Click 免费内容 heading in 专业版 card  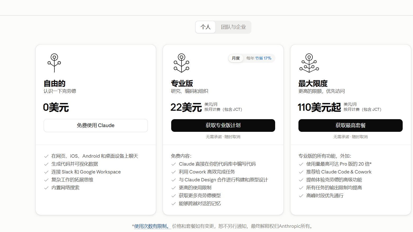click(181, 156)
